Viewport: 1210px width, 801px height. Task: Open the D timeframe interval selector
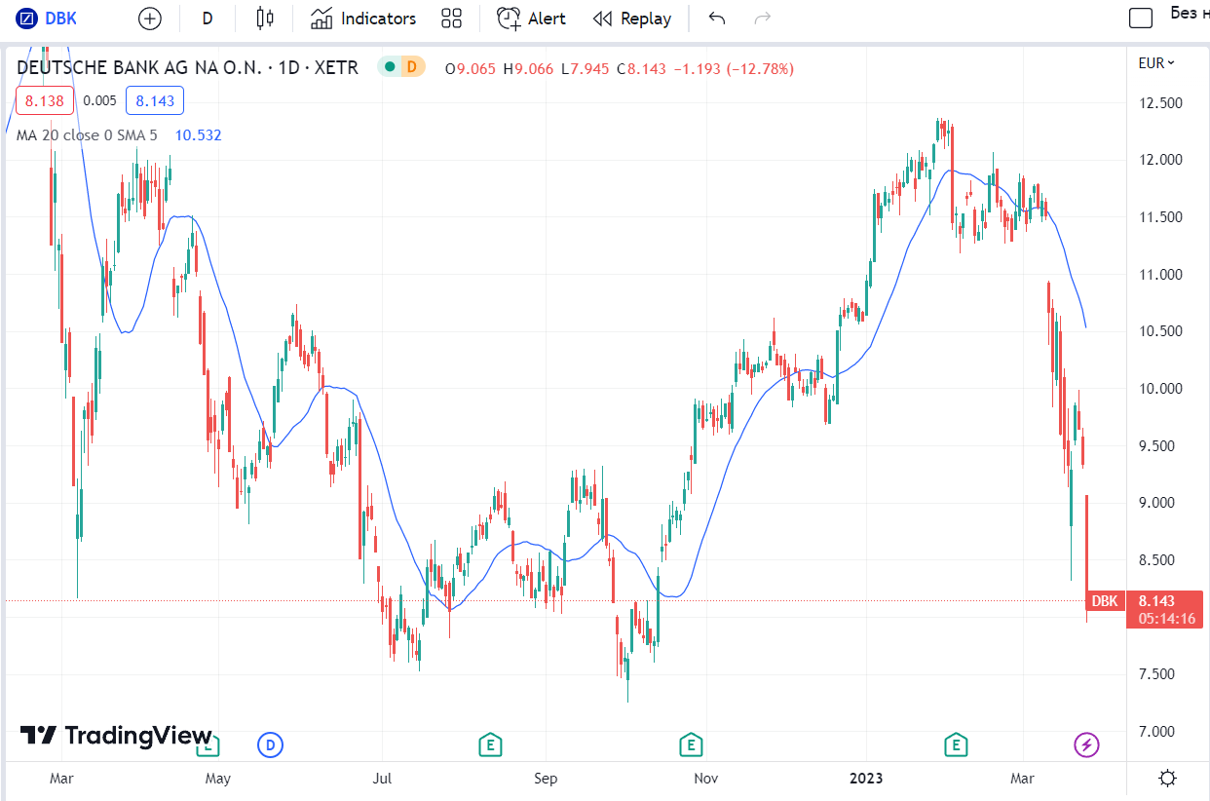tap(208, 19)
